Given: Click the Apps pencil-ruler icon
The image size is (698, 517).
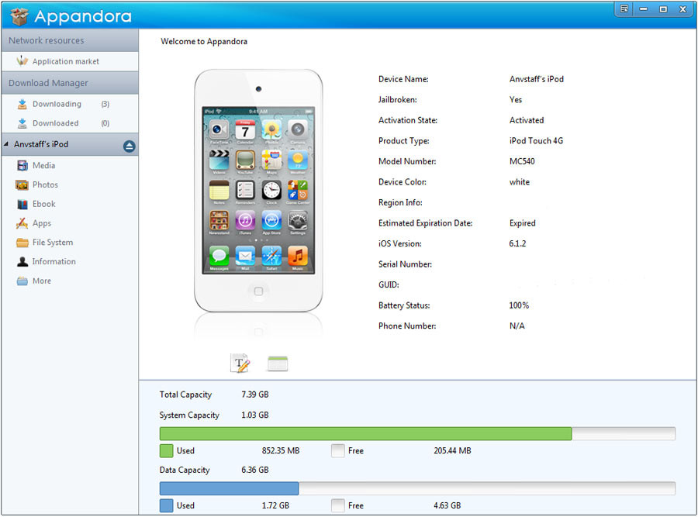Looking at the screenshot, I should tap(22, 223).
